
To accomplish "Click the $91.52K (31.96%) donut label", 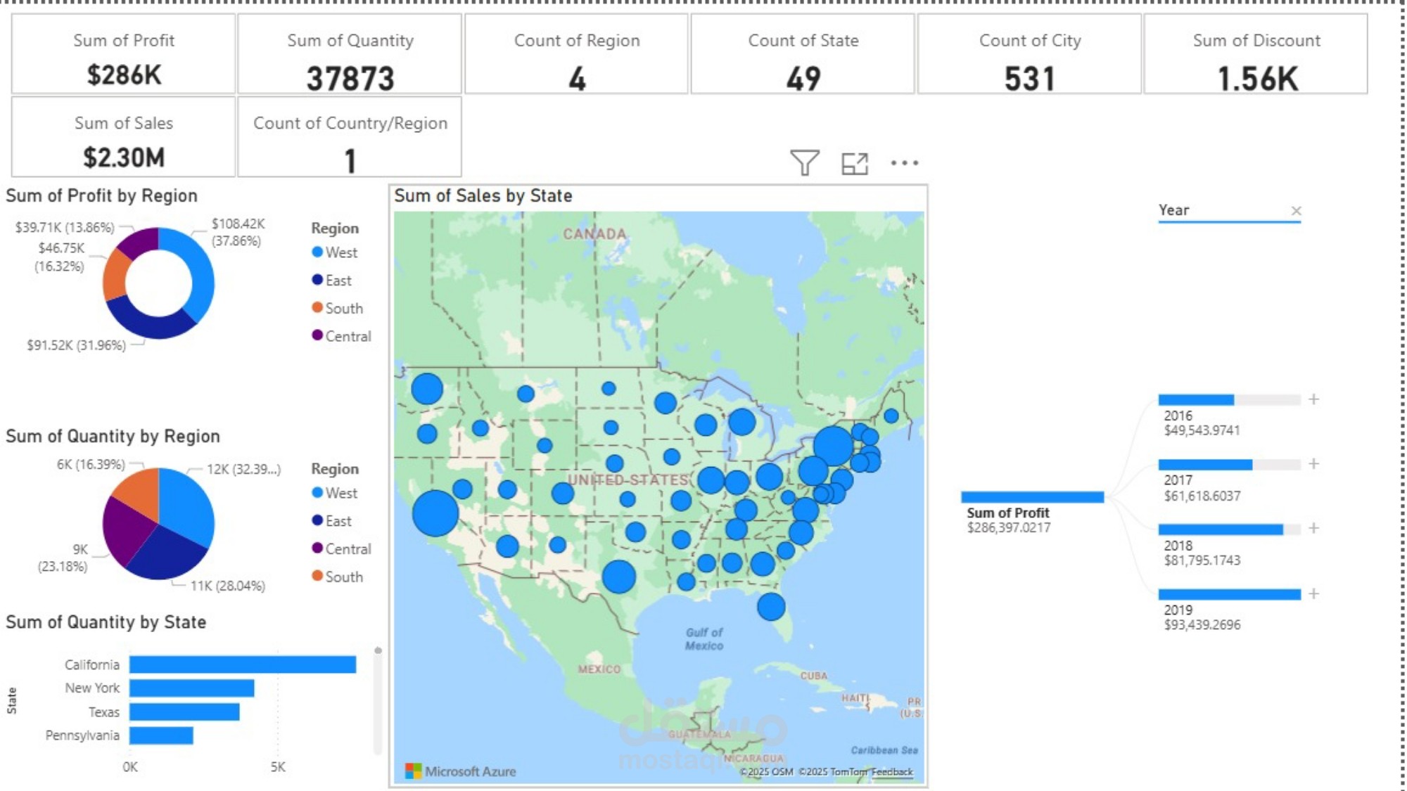I will [77, 345].
